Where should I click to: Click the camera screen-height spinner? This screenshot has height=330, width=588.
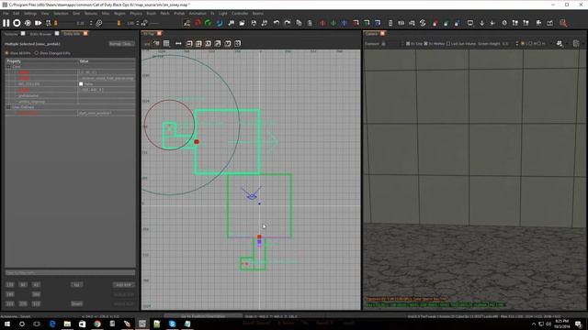pos(516,44)
